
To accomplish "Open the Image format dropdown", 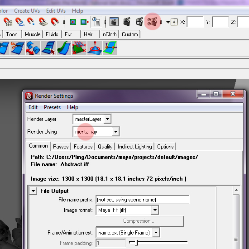I will pos(127,210).
